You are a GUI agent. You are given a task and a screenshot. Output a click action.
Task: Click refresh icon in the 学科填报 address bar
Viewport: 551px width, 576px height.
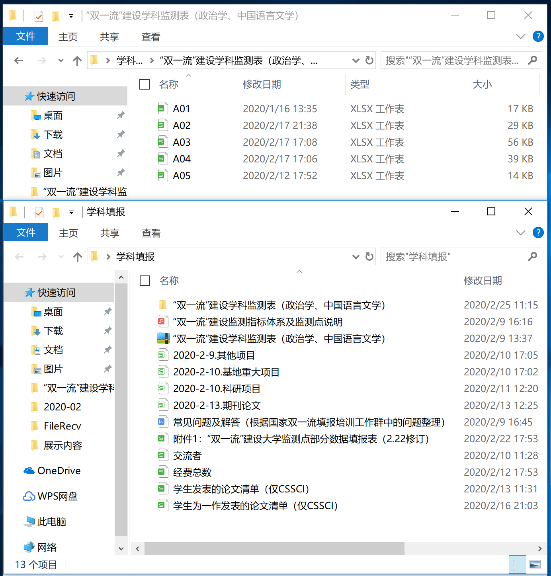[369, 257]
